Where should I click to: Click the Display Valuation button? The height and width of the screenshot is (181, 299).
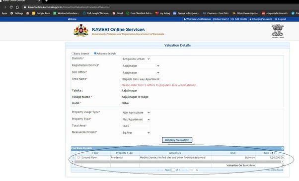177,140
